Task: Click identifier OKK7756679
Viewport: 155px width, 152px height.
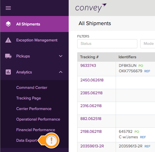Action: (130, 71)
